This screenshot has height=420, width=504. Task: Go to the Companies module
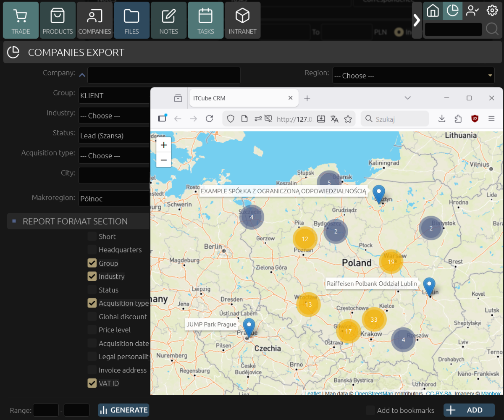(94, 20)
